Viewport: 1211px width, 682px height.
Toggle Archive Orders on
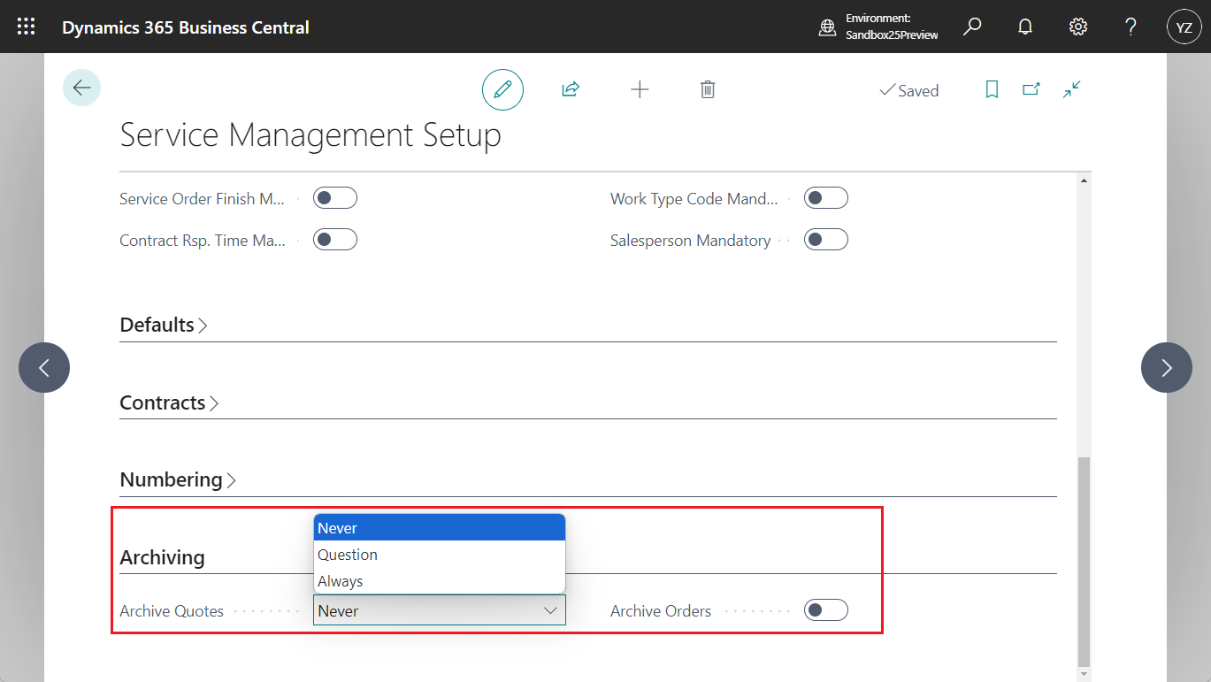tap(825, 609)
